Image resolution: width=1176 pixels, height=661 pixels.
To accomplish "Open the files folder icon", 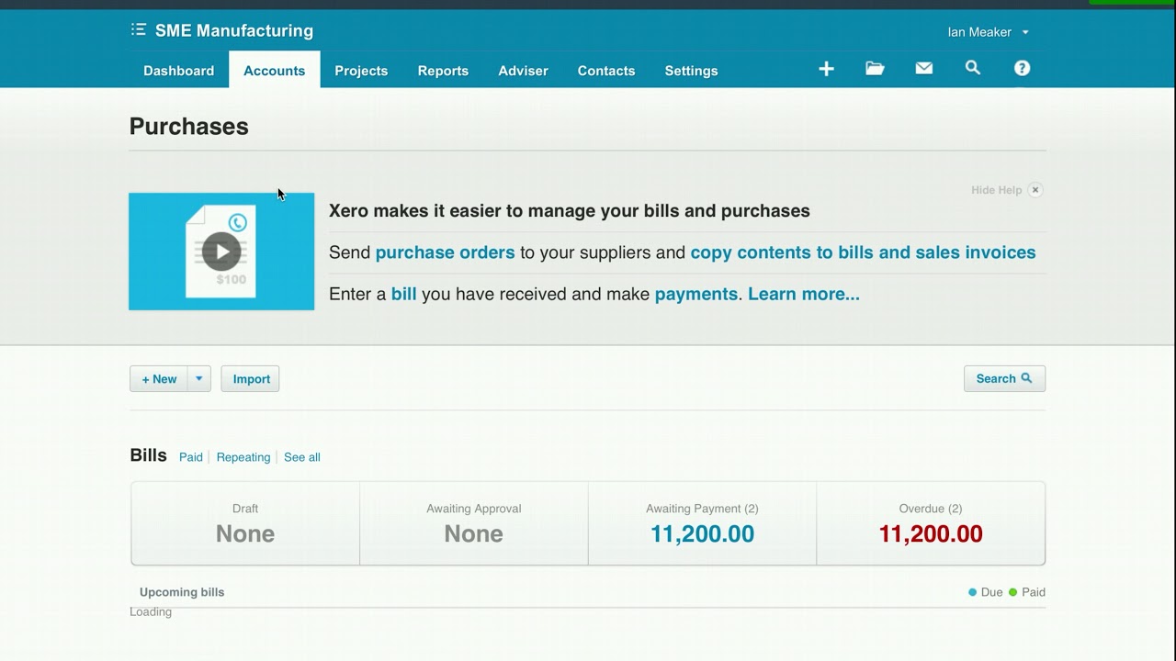I will coord(875,69).
